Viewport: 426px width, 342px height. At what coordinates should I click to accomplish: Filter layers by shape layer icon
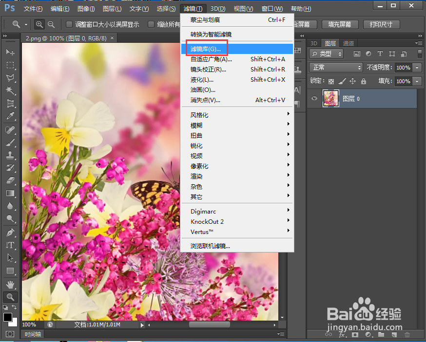click(392, 54)
